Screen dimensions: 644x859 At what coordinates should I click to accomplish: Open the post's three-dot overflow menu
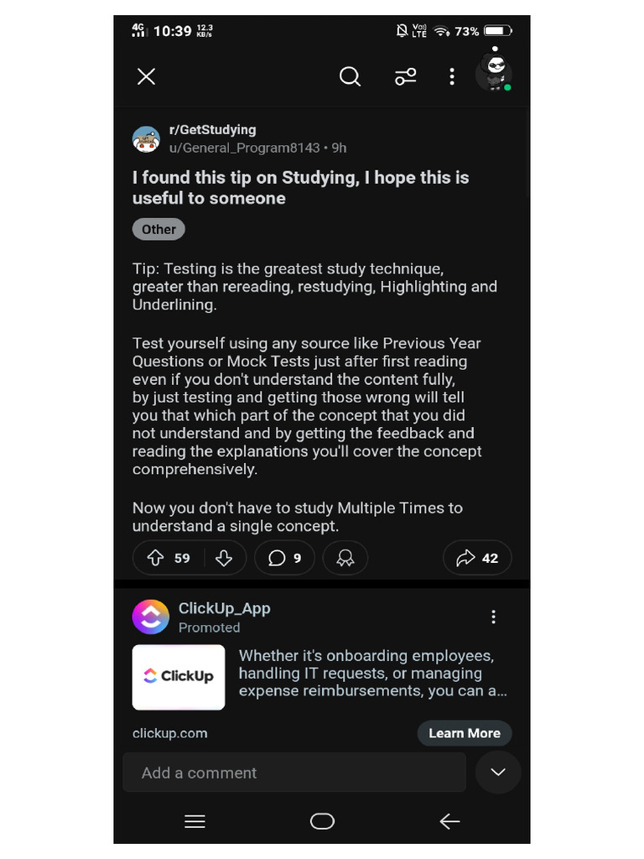pyautogui.click(x=452, y=77)
